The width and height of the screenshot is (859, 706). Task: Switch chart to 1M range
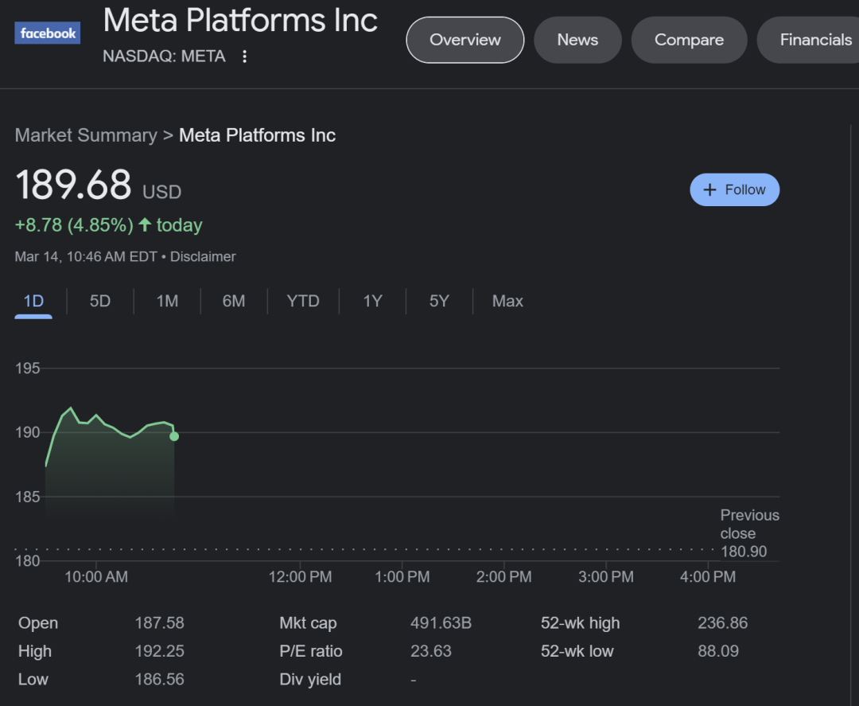167,301
